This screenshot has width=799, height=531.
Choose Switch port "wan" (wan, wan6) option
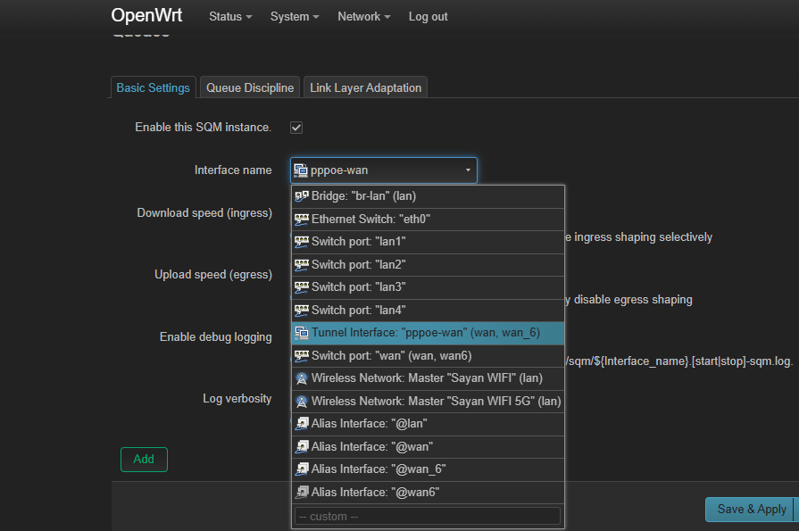tap(391, 355)
